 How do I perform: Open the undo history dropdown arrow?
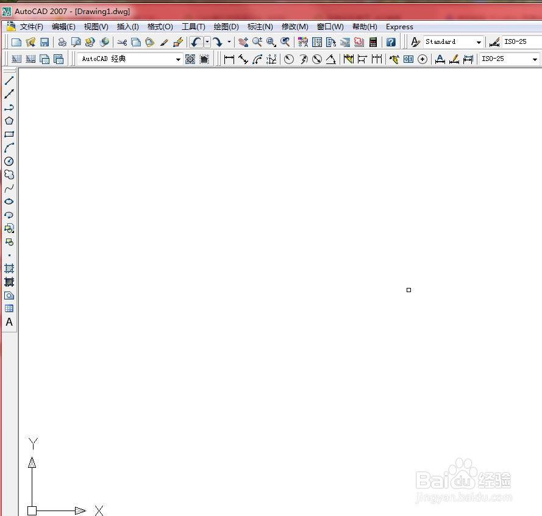coord(207,42)
